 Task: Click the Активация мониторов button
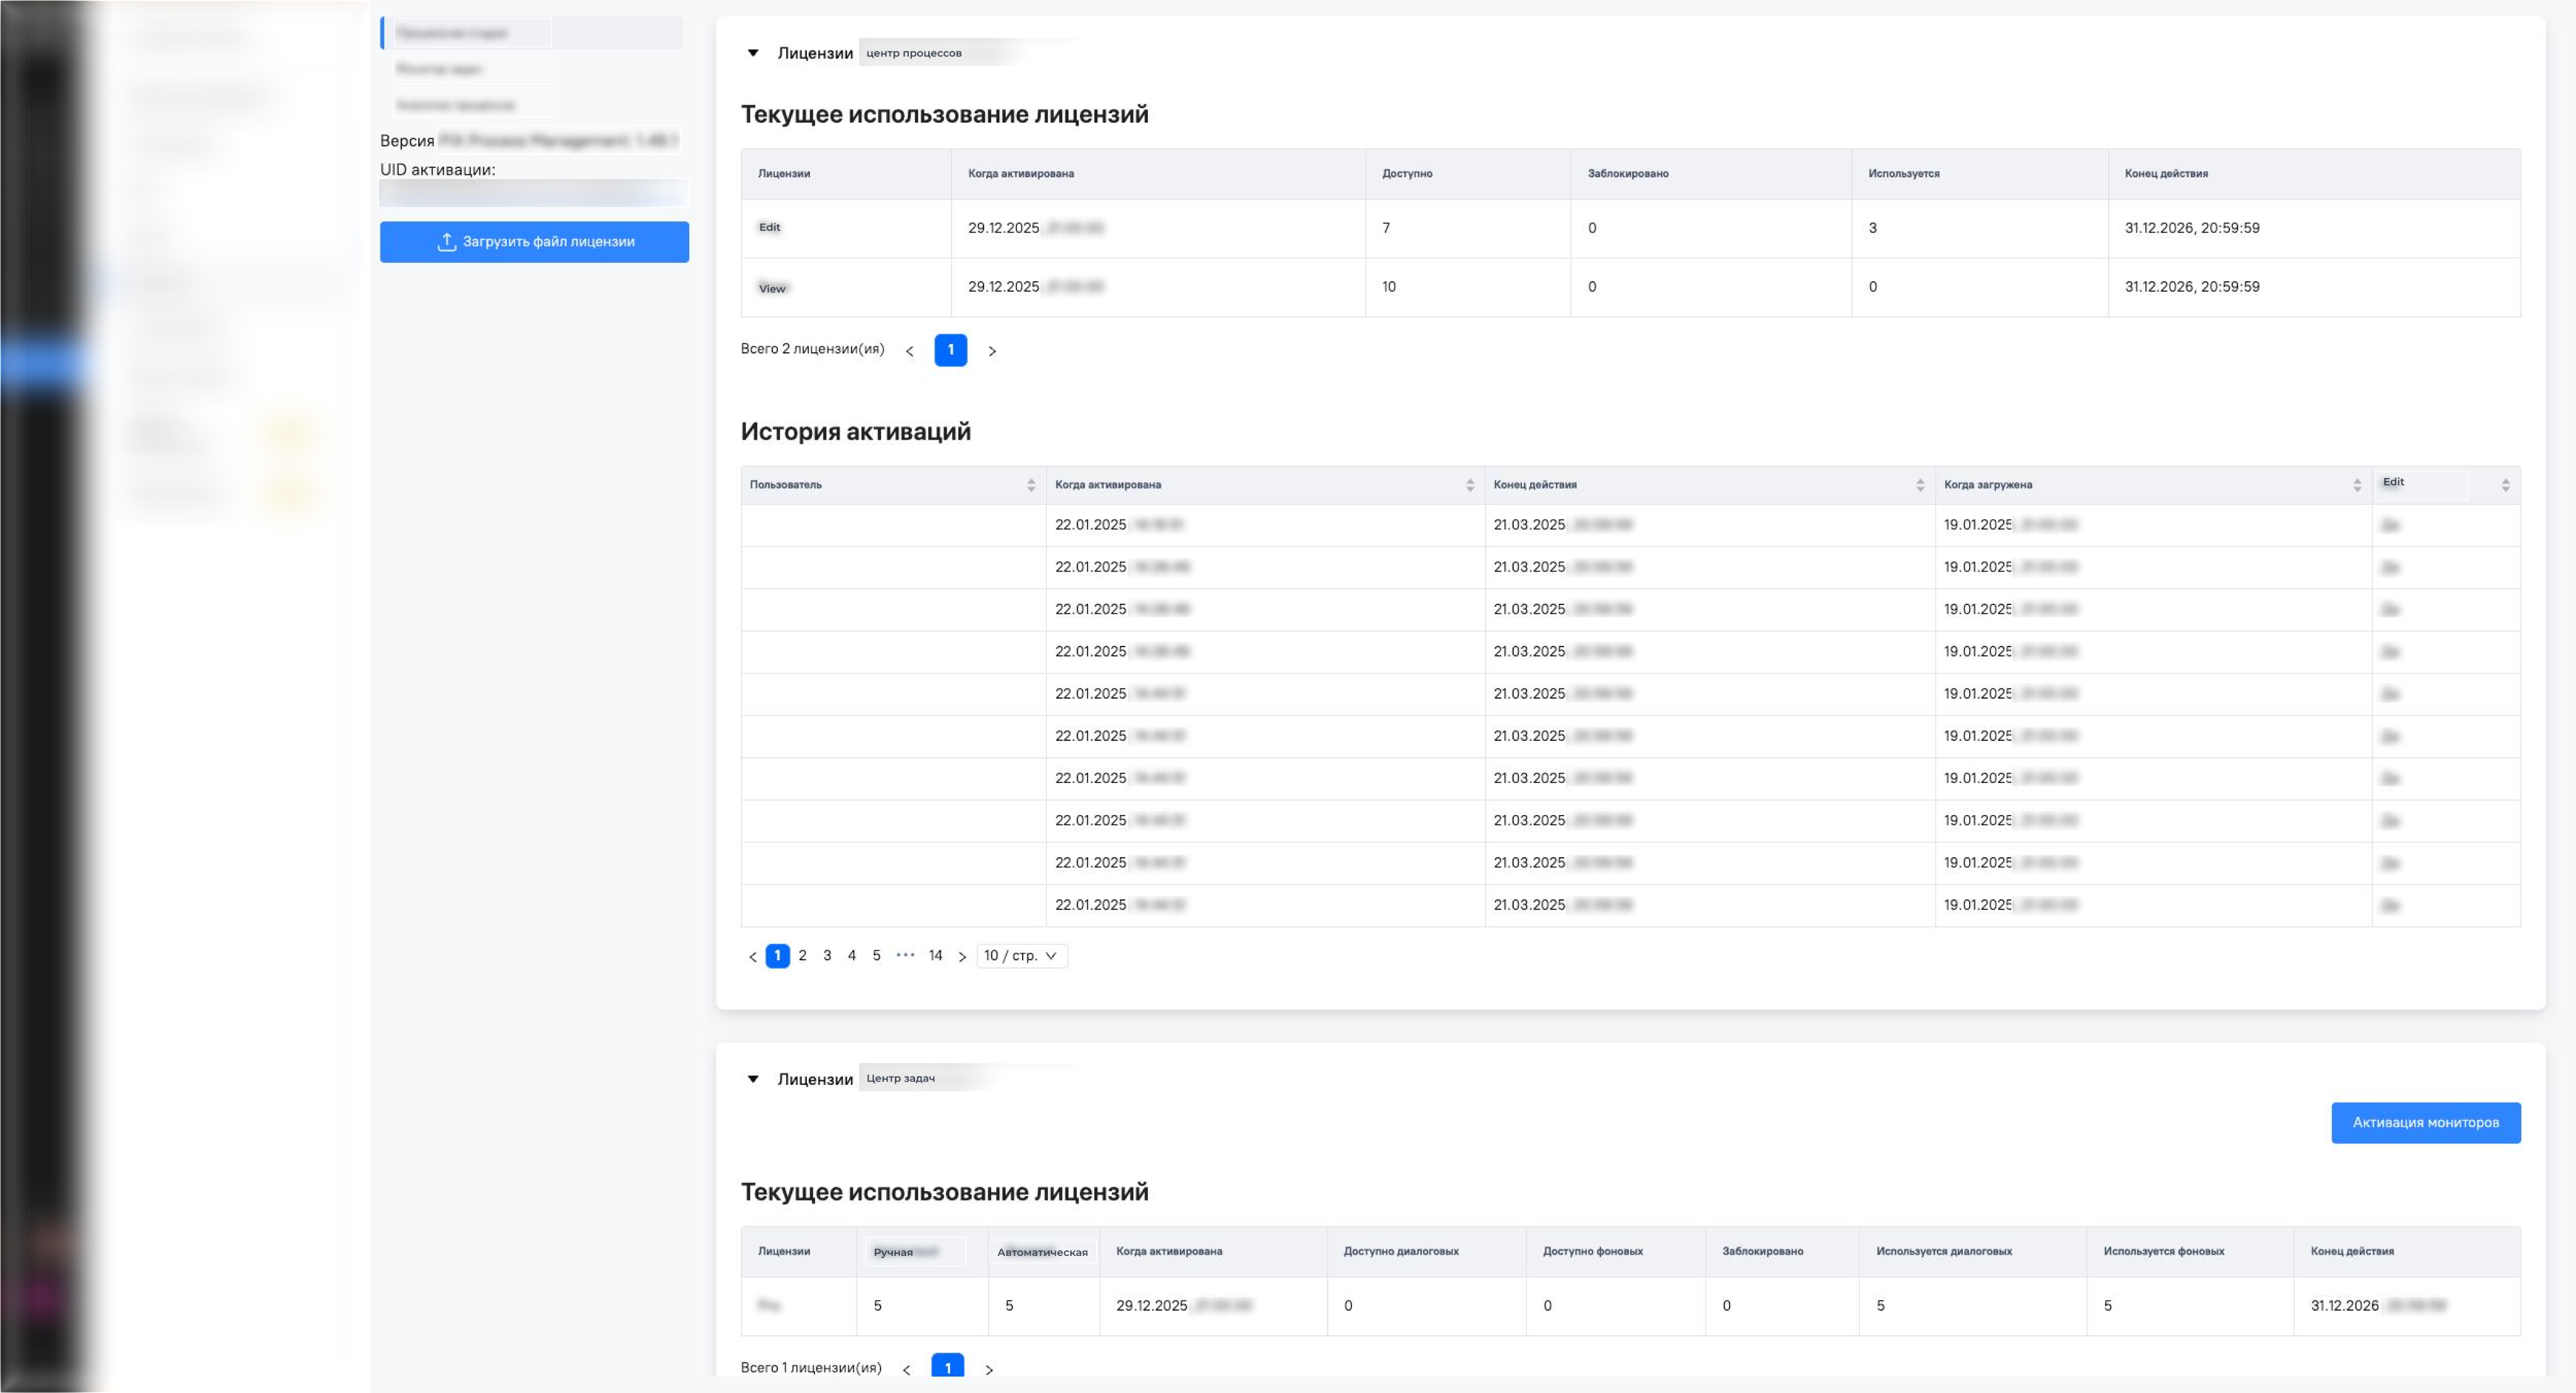2425,1123
